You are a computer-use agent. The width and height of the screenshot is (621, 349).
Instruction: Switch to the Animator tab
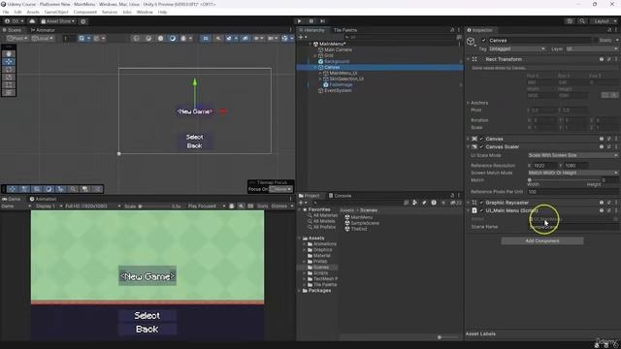(x=43, y=30)
